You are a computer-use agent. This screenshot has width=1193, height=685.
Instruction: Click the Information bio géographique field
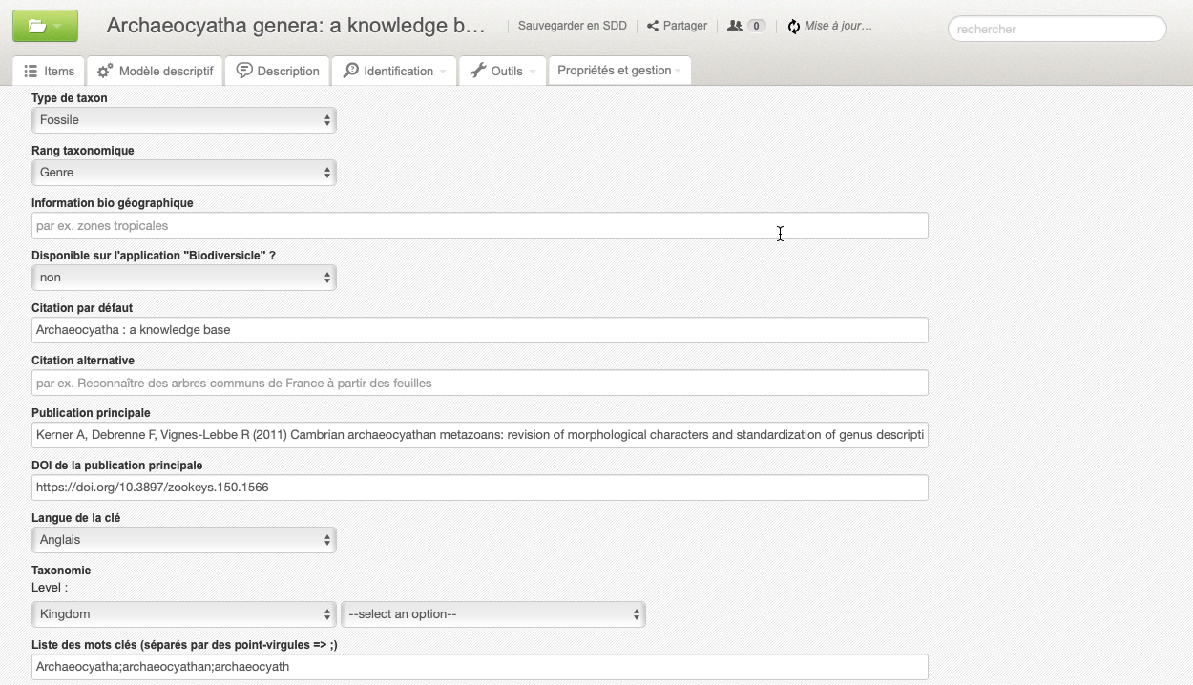479,226
